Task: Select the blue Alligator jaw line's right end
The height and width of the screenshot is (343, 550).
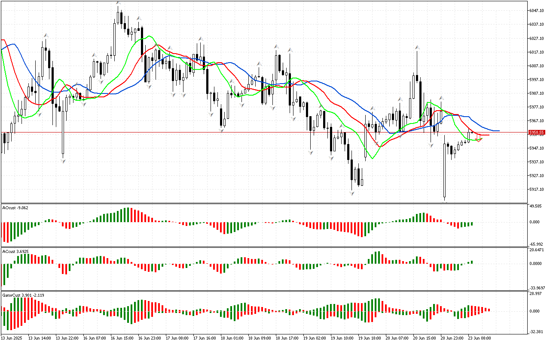Action: [498, 130]
